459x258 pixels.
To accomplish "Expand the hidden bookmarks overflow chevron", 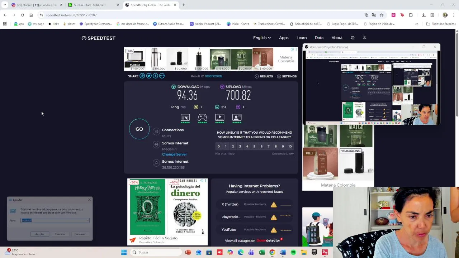I will coord(416,24).
